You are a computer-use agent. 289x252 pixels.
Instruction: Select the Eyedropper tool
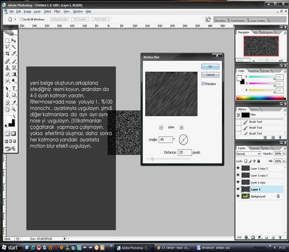coord(14,102)
